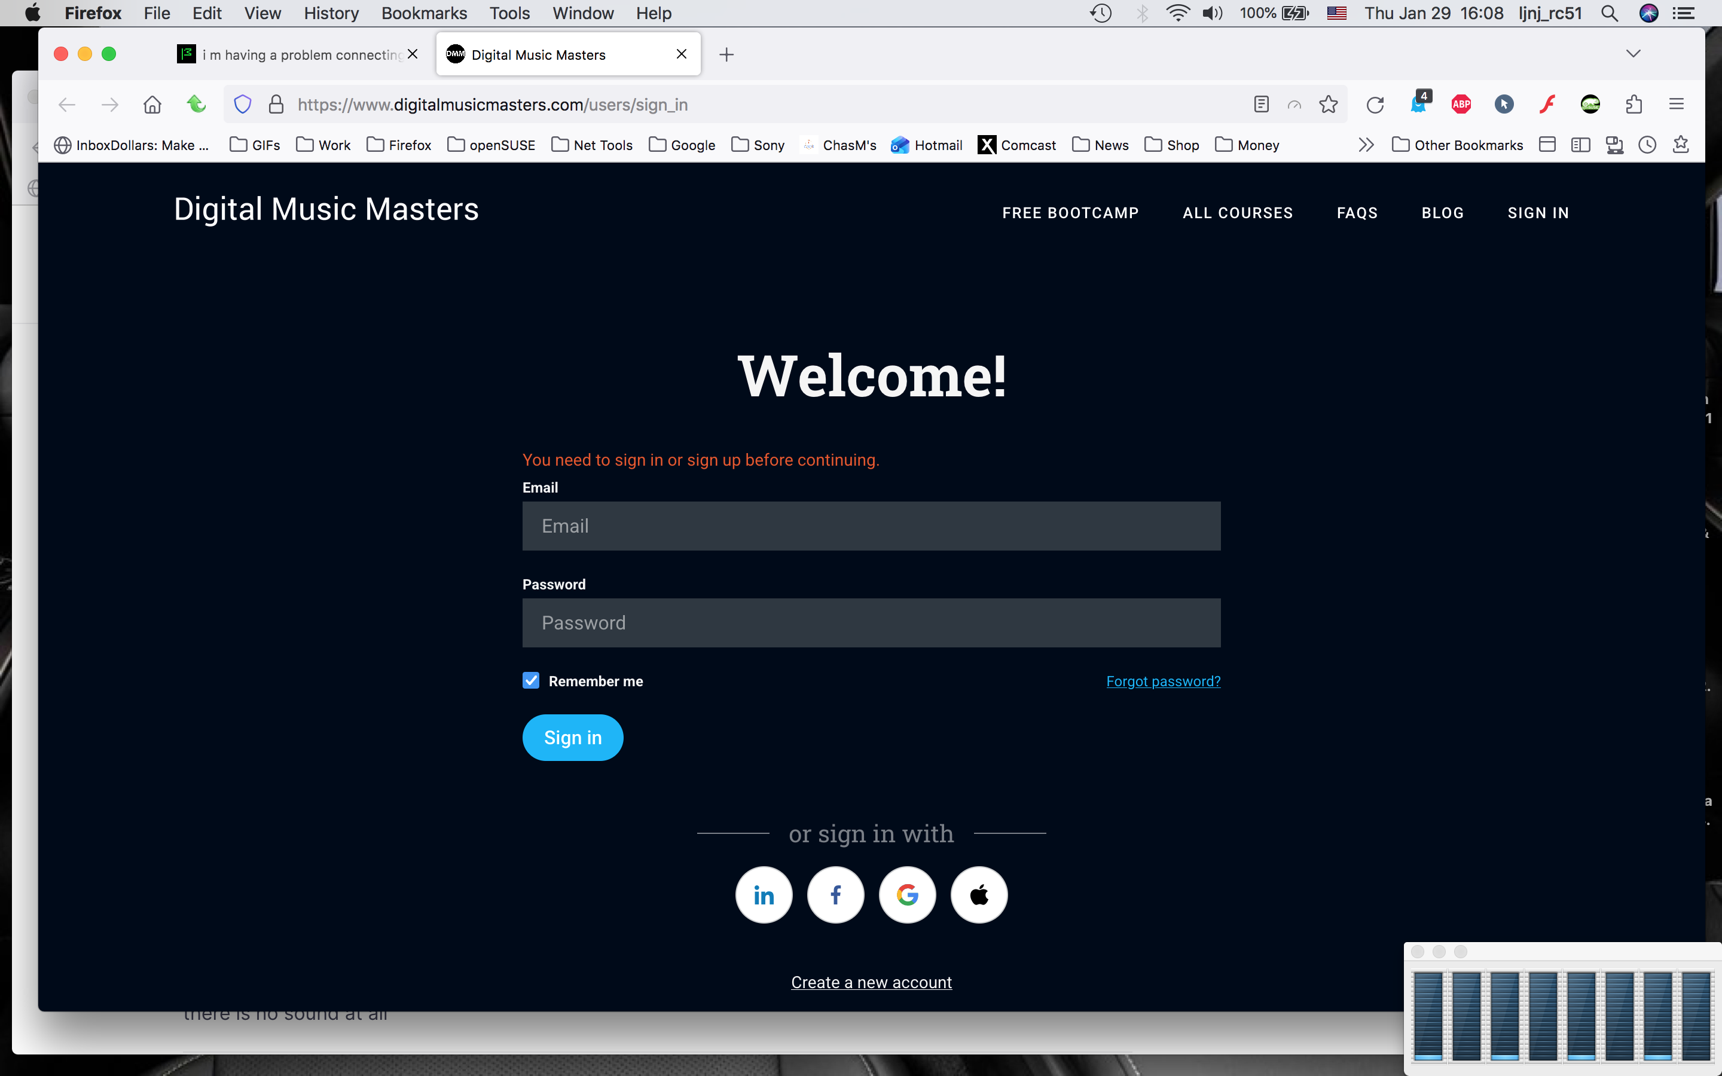Image resolution: width=1722 pixels, height=1076 pixels.
Task: Uncheck the Remember me checkbox
Action: (531, 680)
